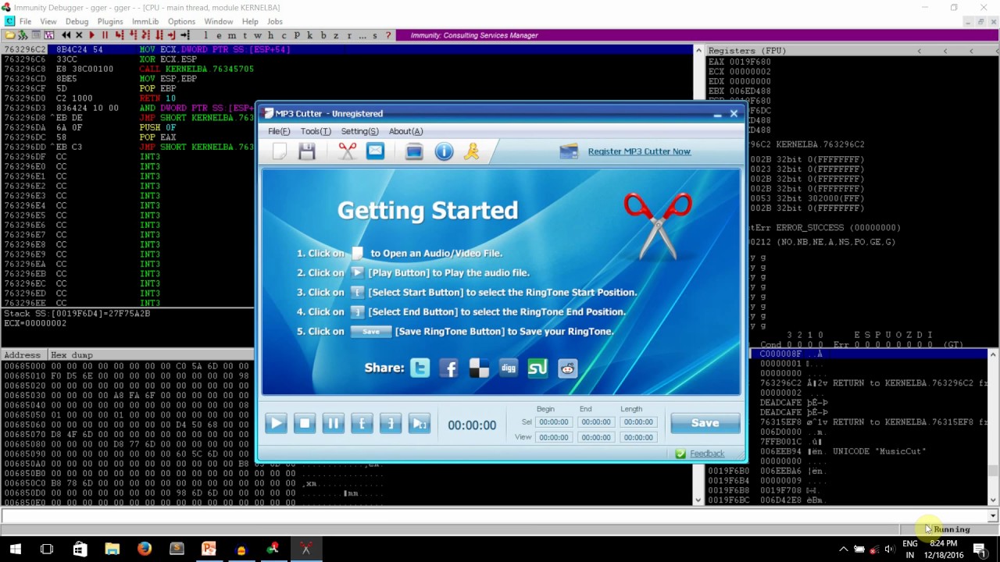The width and height of the screenshot is (1000, 562).
Task: Open Immunity Debugger Options menu
Action: coord(181,21)
